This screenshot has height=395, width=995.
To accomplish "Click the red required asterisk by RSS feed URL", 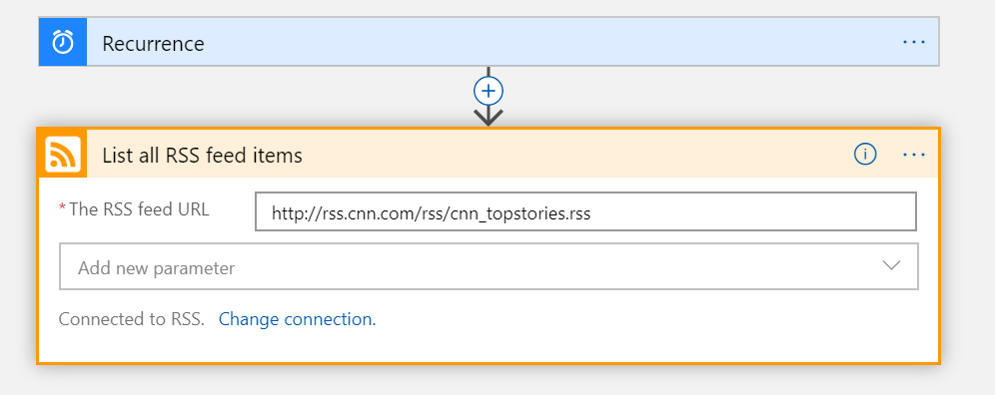I will point(62,207).
